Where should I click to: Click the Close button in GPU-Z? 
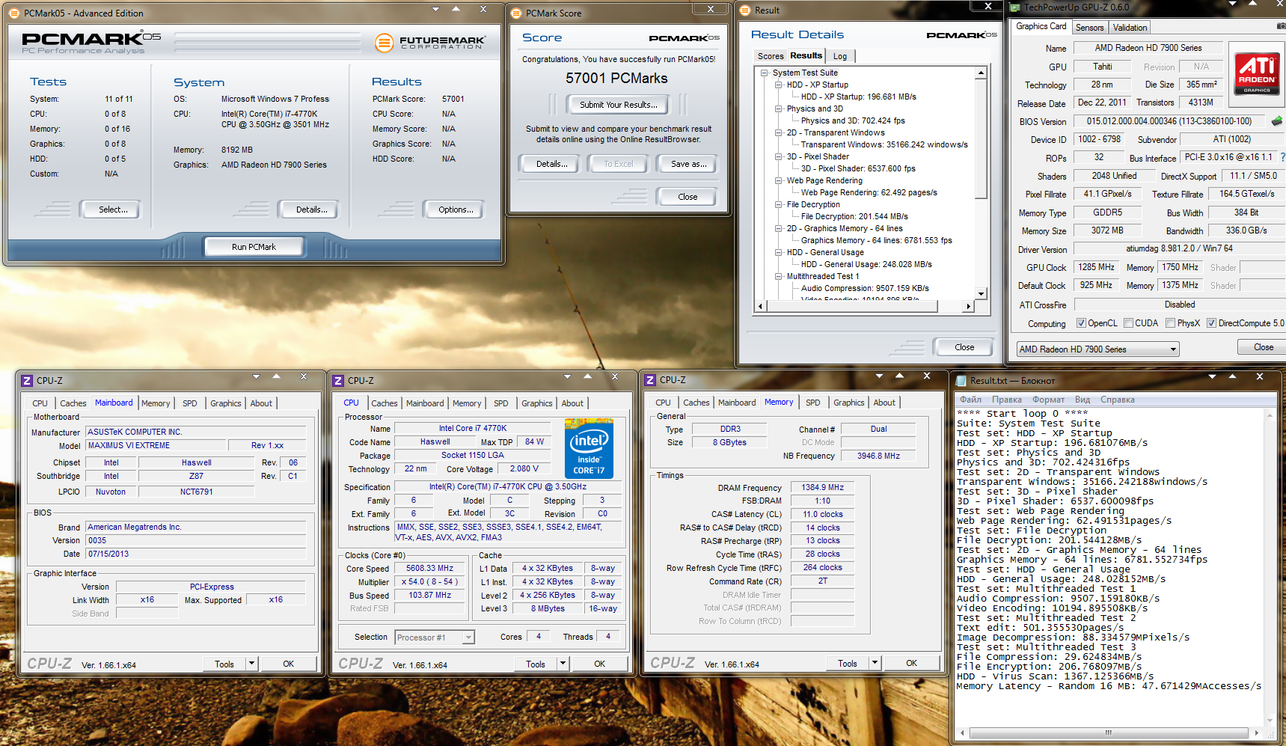tap(1263, 347)
